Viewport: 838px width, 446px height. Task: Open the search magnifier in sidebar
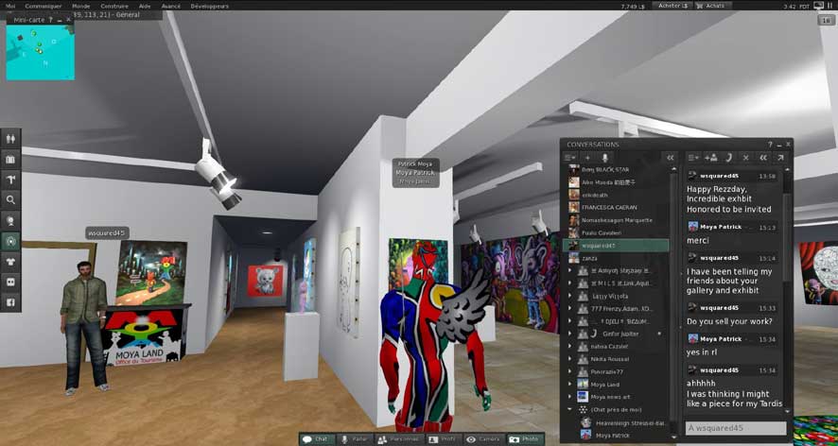pos(10,200)
